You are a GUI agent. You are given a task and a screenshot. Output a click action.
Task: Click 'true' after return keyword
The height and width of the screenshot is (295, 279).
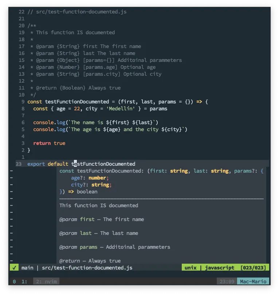[59, 143]
